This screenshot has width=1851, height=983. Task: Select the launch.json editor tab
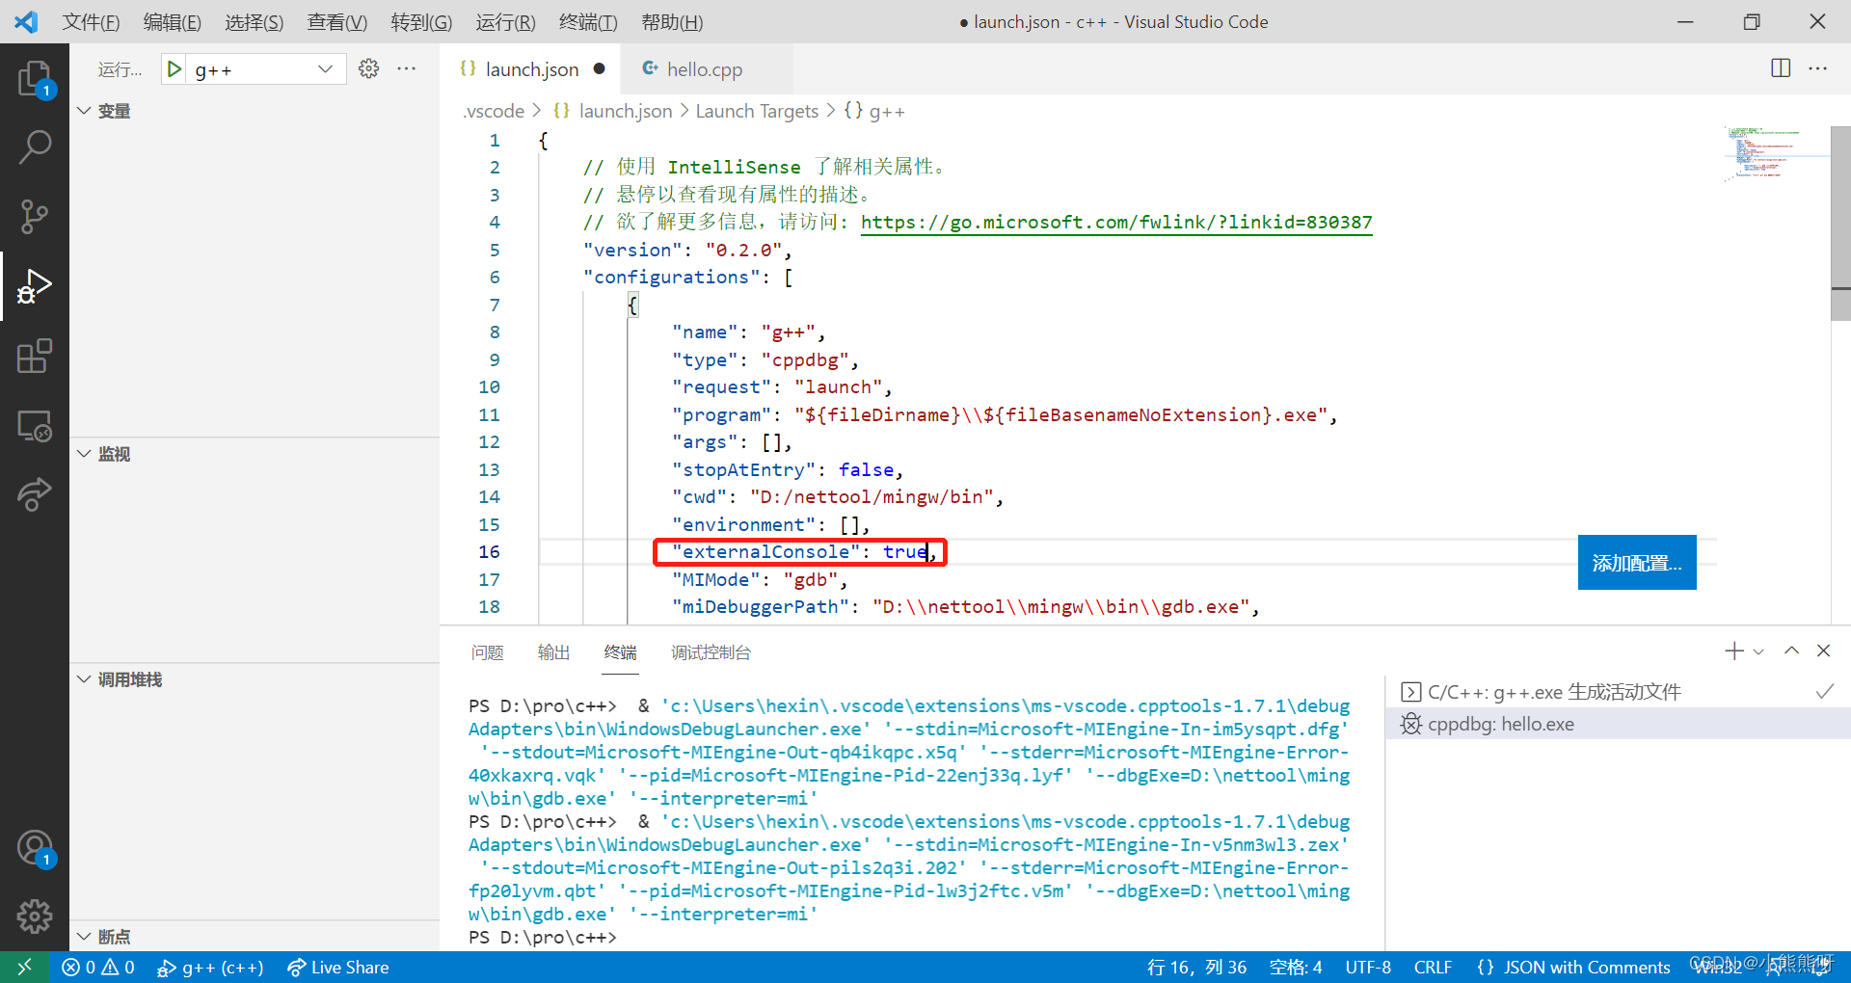tap(531, 69)
